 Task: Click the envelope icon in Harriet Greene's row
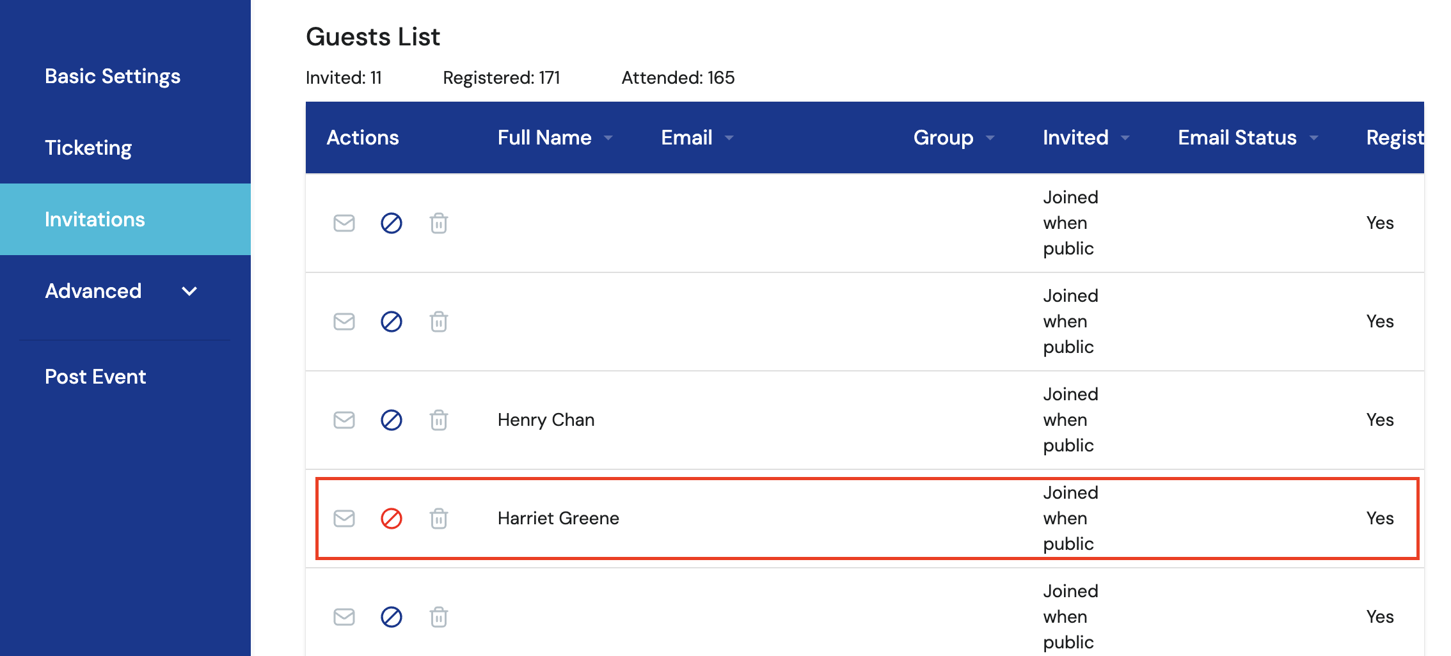[344, 519]
